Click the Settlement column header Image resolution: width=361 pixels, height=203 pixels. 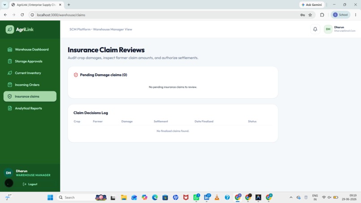161,121
